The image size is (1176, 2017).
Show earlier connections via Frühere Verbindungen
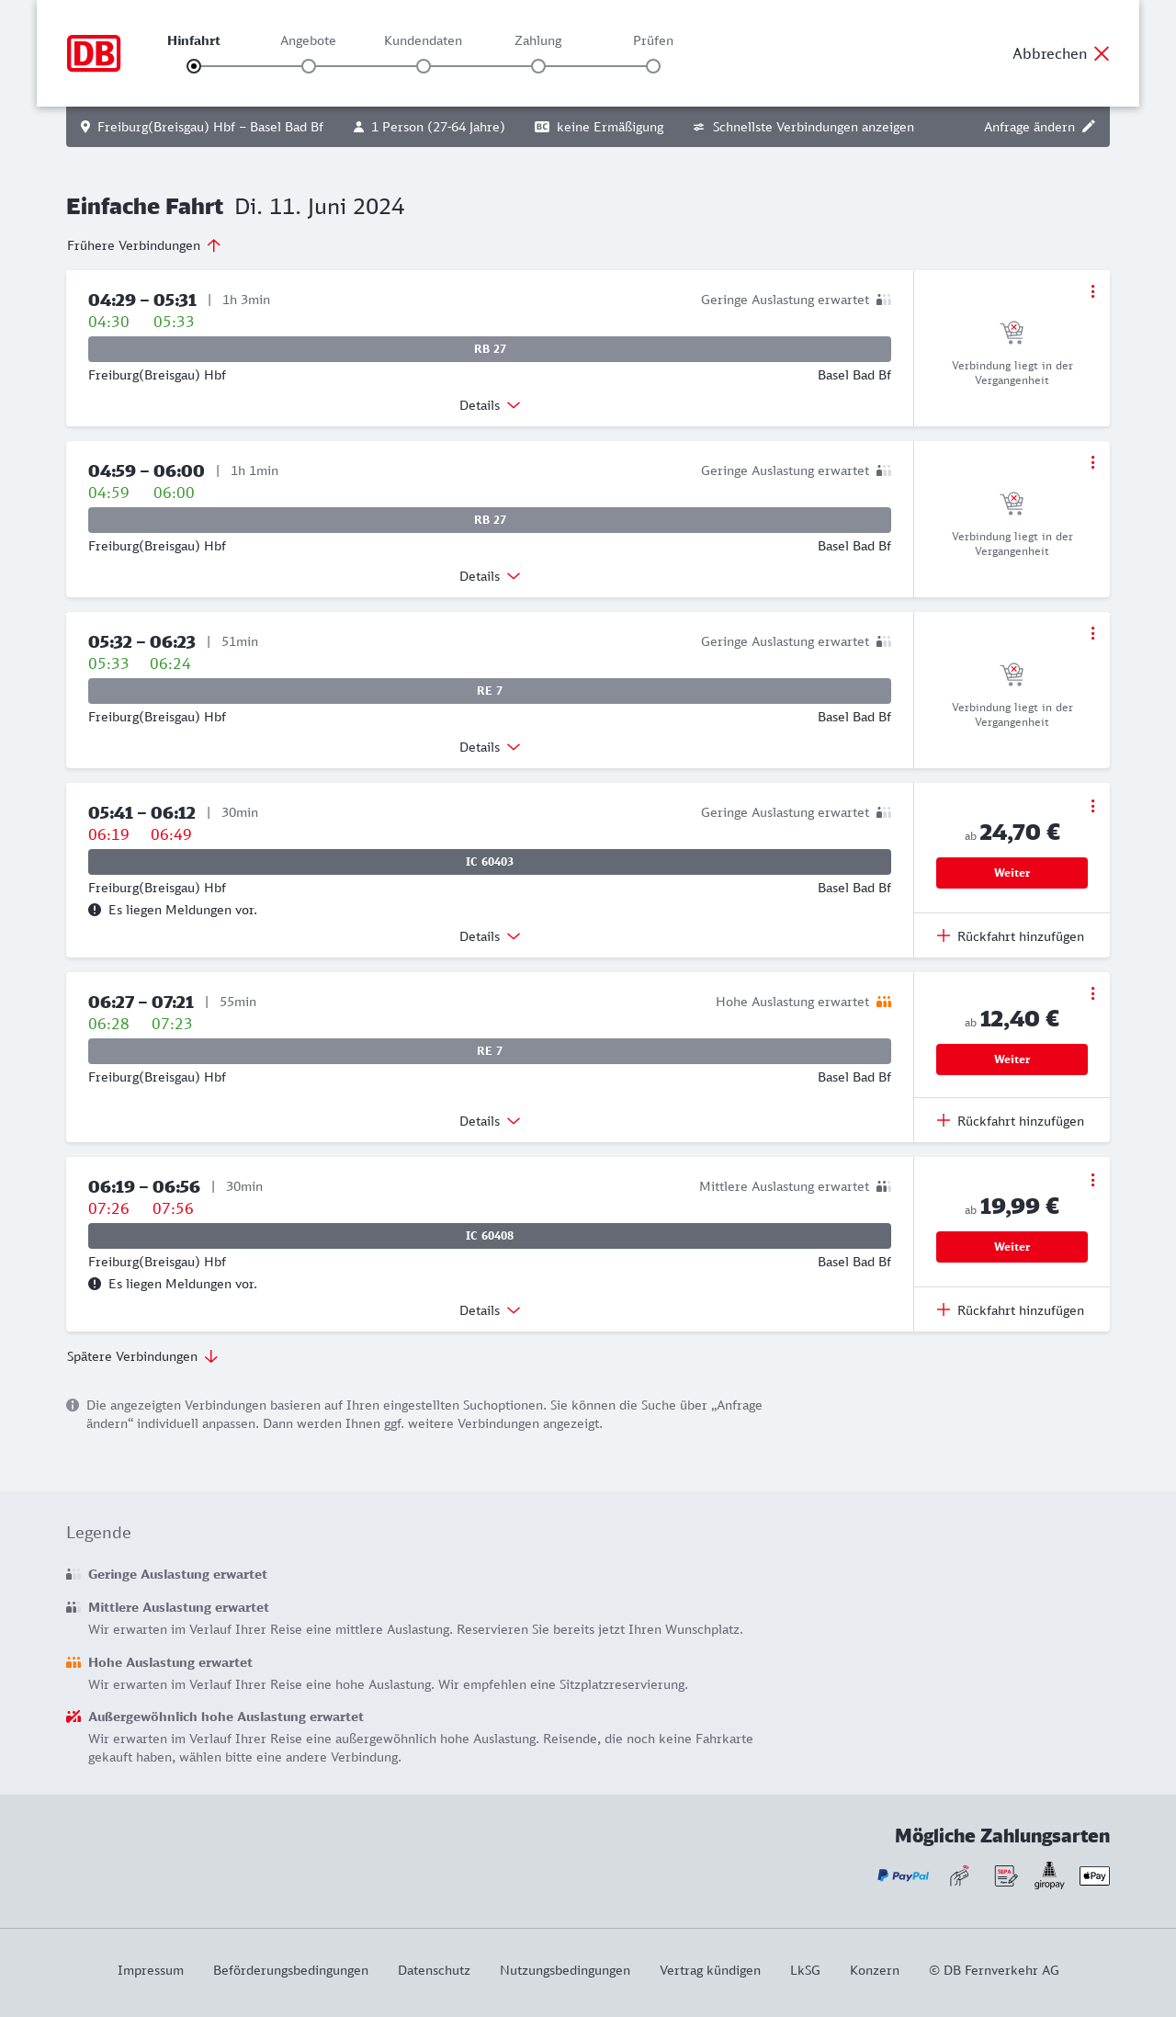(143, 245)
